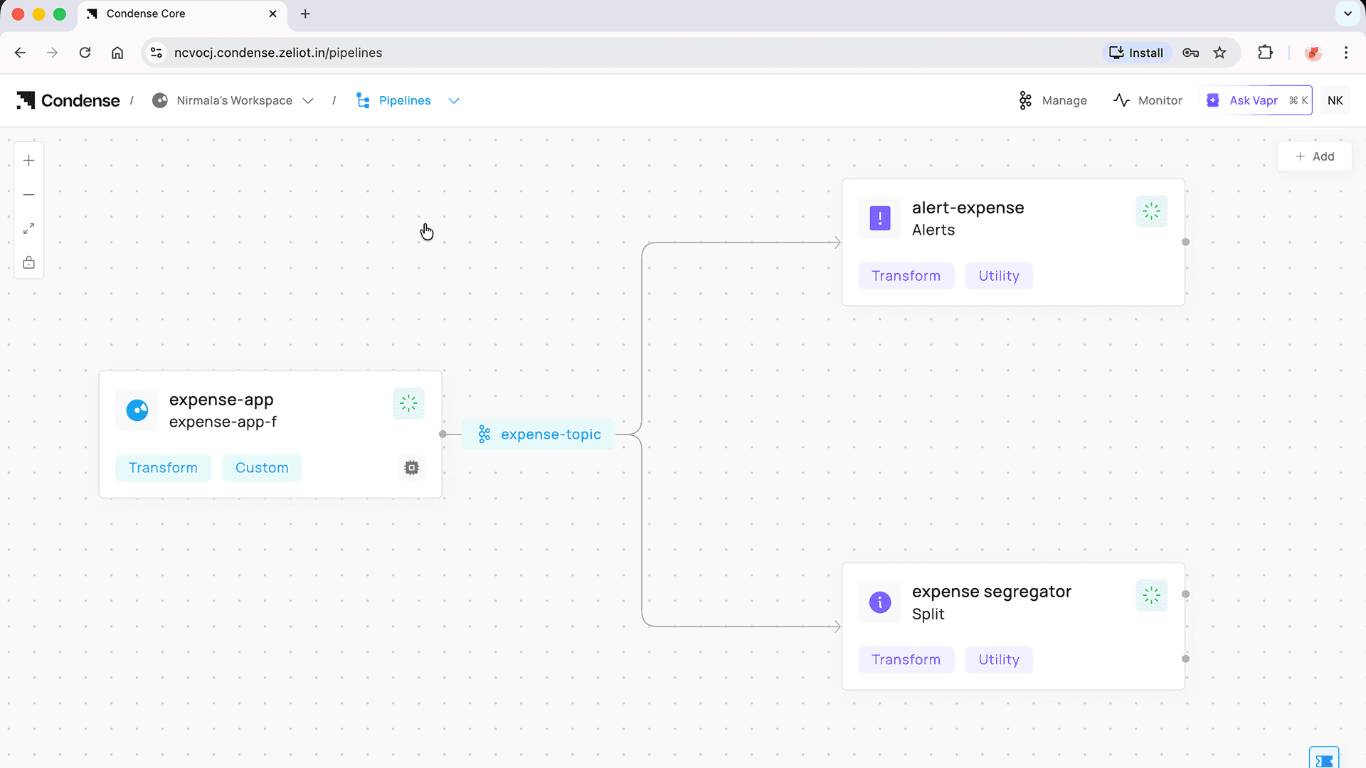
Task: Open the Pipelines dropdown chevron
Action: [454, 101]
